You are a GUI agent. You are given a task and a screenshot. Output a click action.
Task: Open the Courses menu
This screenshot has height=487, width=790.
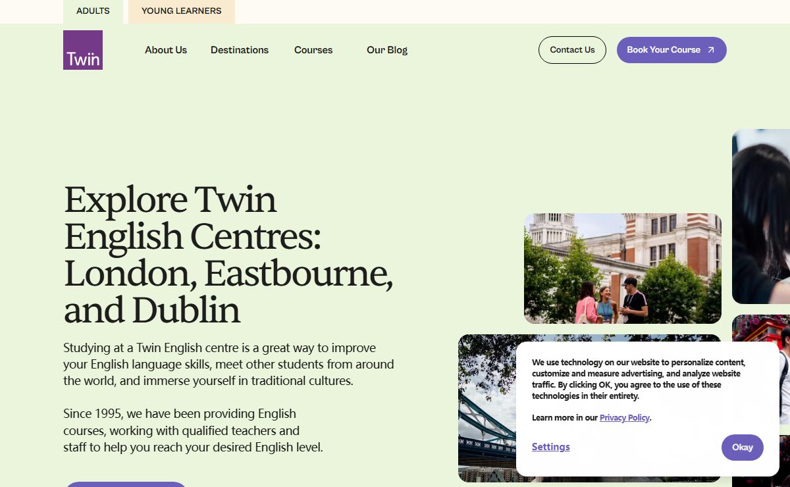pyautogui.click(x=313, y=50)
